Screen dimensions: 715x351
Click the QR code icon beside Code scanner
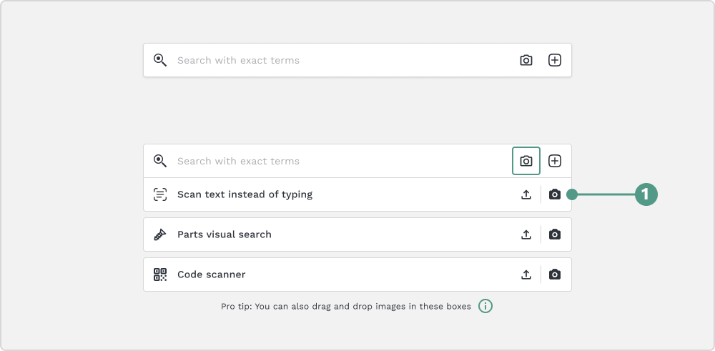[160, 275]
